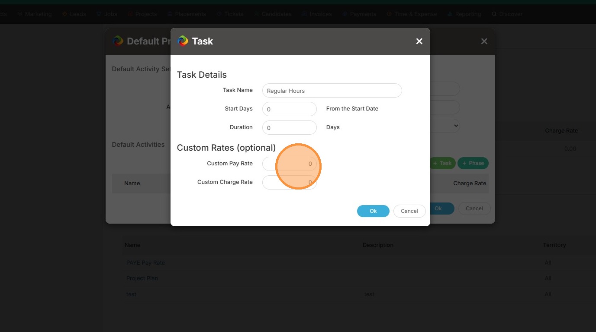Click the test name in the list
The width and height of the screenshot is (596, 332).
point(131,294)
